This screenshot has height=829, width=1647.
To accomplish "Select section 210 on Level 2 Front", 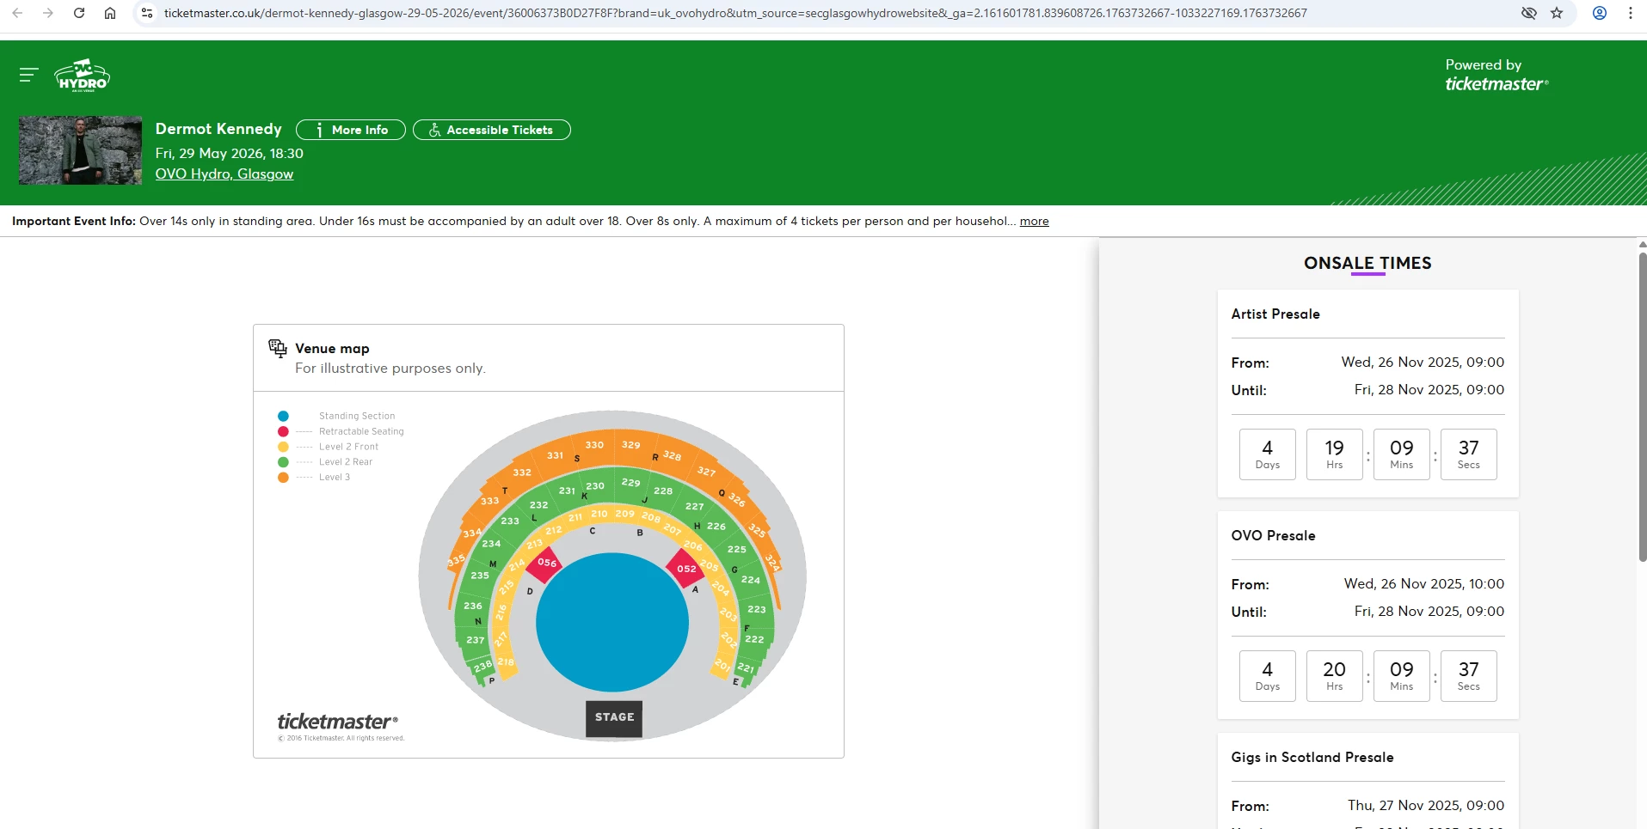I will [x=599, y=514].
